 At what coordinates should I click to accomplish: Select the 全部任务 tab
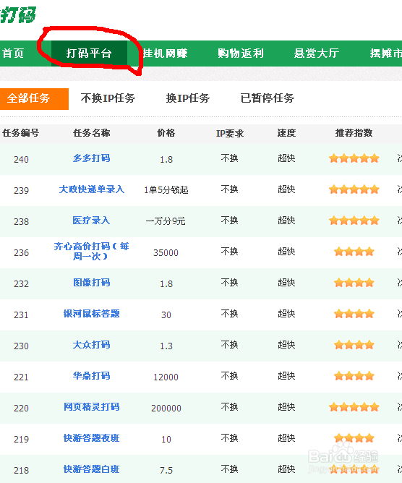(34, 99)
